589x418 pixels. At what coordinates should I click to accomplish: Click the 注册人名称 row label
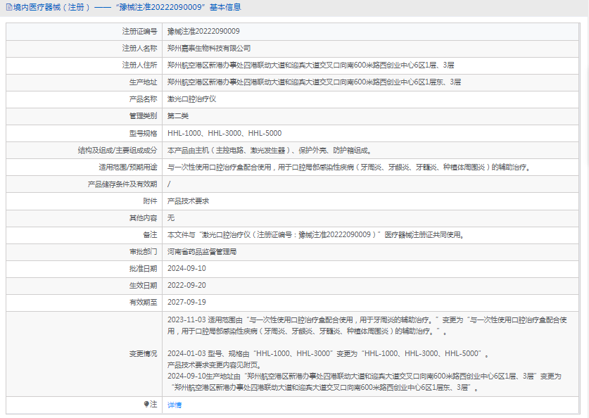(139, 48)
